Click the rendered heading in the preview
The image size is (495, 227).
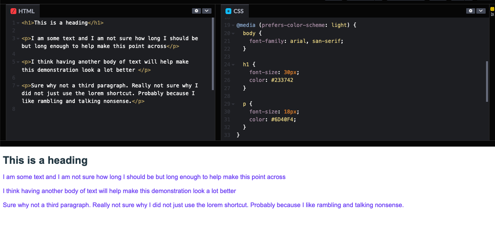(45, 160)
